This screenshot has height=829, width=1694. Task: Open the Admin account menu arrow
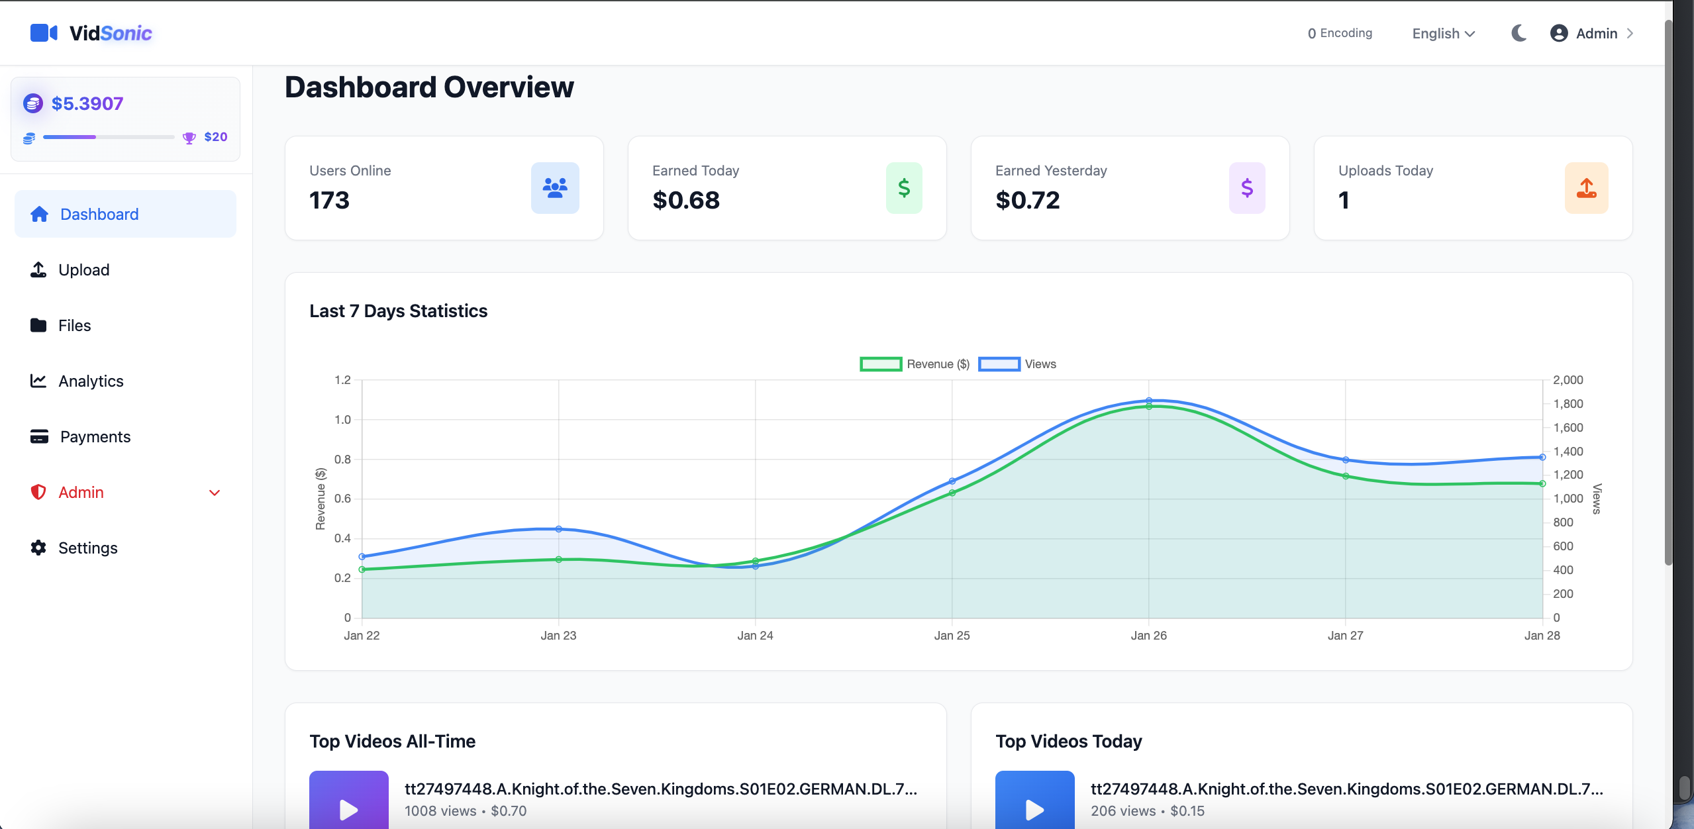pyautogui.click(x=1630, y=33)
